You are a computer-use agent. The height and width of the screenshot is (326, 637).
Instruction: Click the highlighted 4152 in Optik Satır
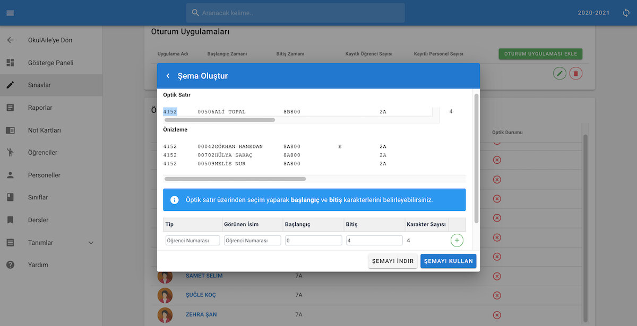tap(170, 112)
